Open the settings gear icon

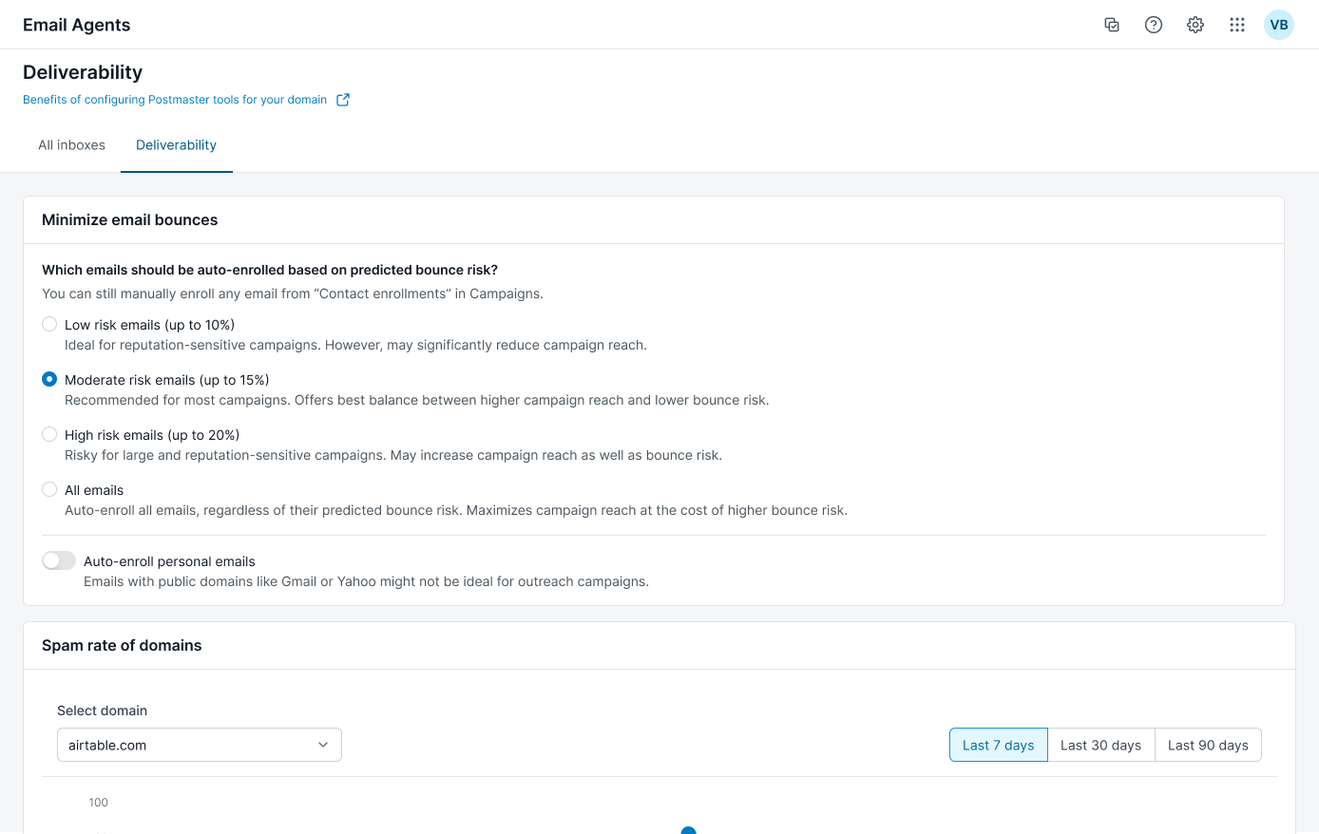tap(1195, 25)
